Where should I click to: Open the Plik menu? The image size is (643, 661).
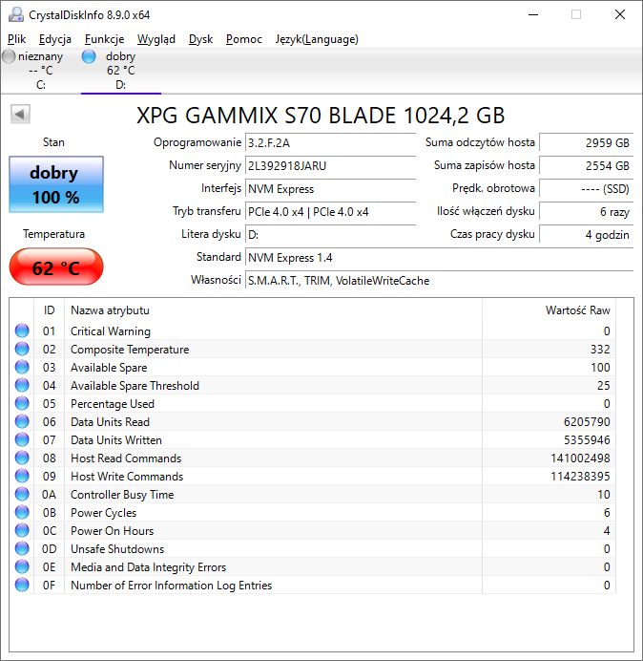click(16, 39)
